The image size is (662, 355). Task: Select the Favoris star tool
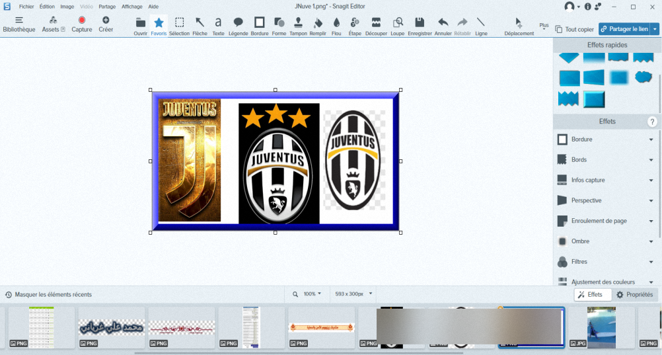[x=159, y=26]
